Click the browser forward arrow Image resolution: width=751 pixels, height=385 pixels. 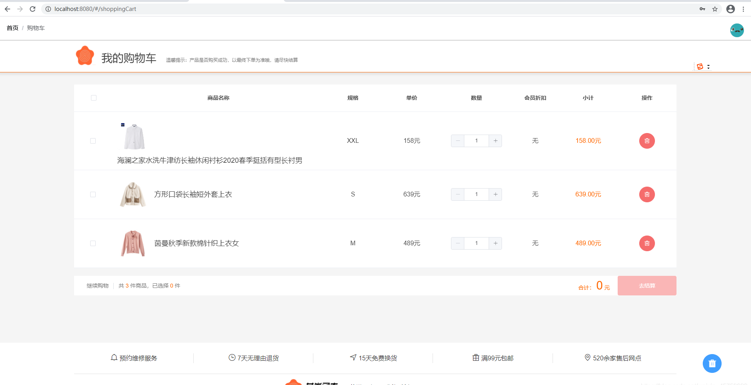point(20,9)
